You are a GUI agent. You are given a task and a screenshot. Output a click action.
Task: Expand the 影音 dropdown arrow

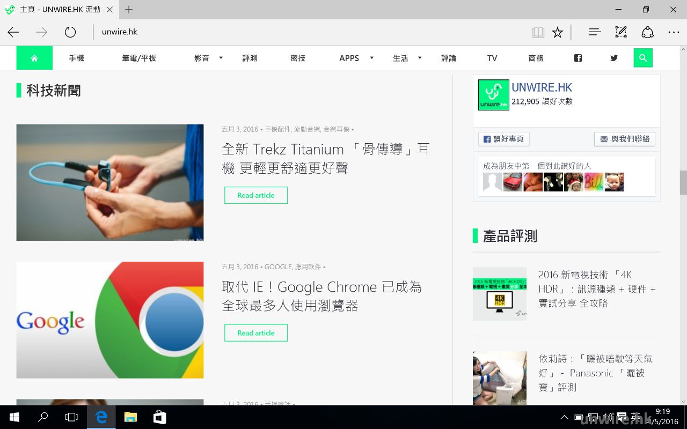point(221,58)
